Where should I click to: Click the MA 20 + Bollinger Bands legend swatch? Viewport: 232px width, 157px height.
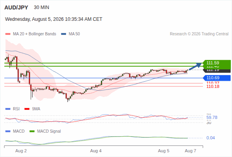tap(8, 34)
